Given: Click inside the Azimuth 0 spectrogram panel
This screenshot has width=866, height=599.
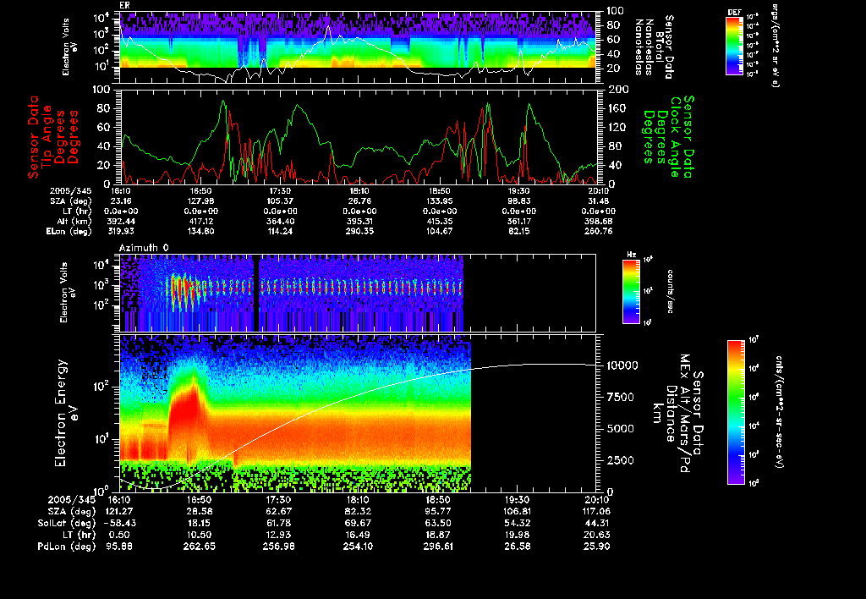Looking at the screenshot, I should tap(358, 293).
